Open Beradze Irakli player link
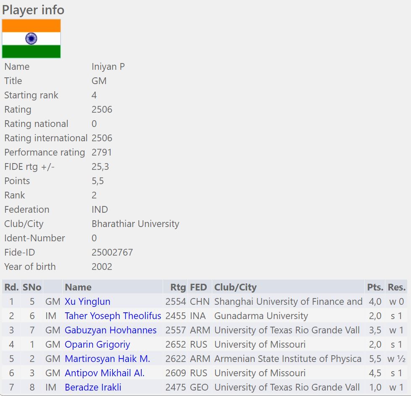 (x=93, y=387)
